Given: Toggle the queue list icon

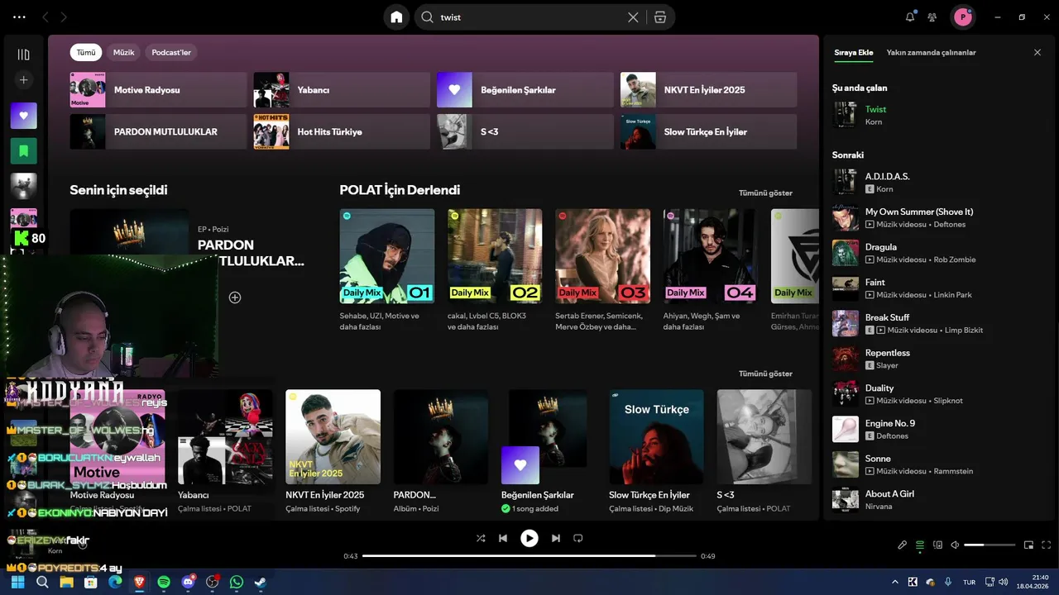Looking at the screenshot, I should [920, 545].
